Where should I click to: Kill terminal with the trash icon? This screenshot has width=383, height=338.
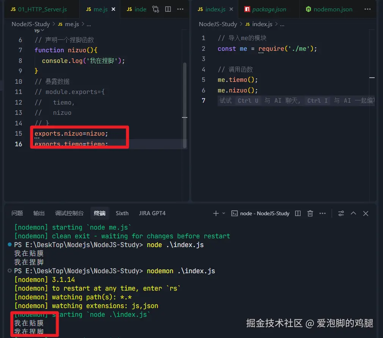click(310, 214)
